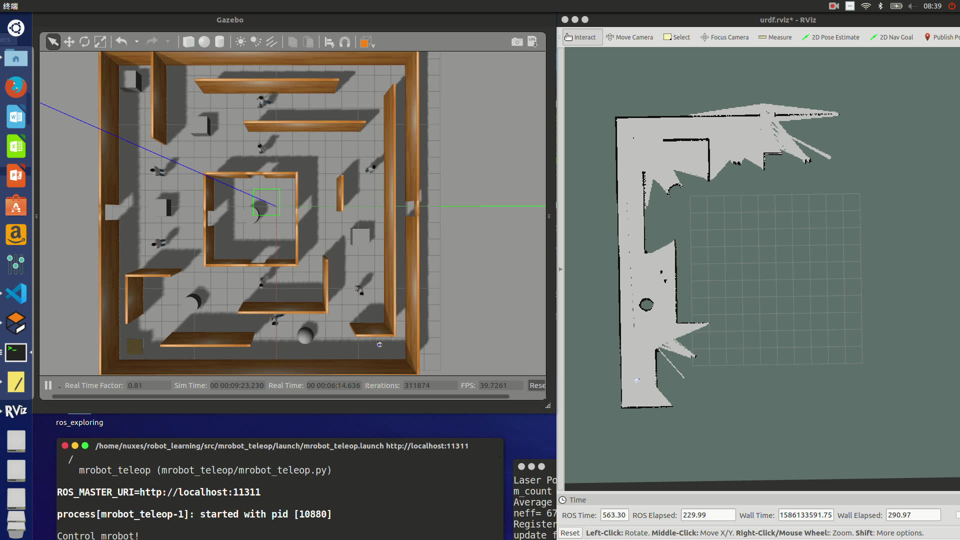Screen dimensions: 960x540
Task: Insert a cylinder shape
Action: coord(219,42)
